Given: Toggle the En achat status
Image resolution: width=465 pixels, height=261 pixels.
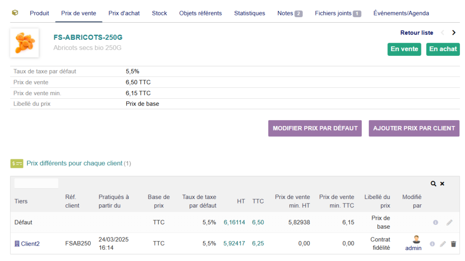Looking at the screenshot, I should click(443, 49).
